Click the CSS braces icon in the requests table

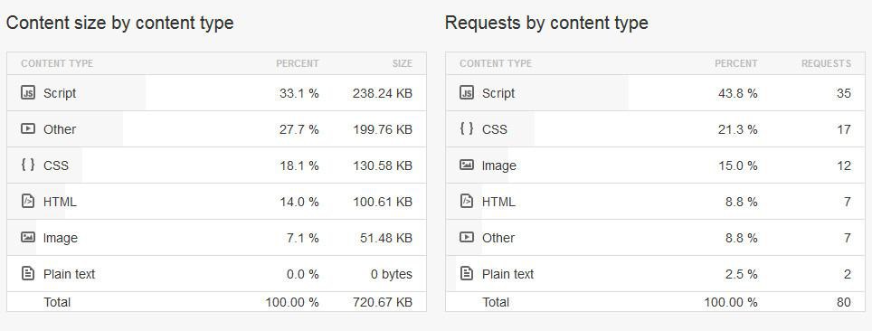pyautogui.click(x=467, y=129)
